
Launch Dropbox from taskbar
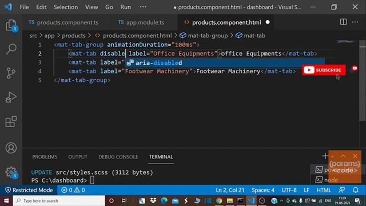point(153,201)
